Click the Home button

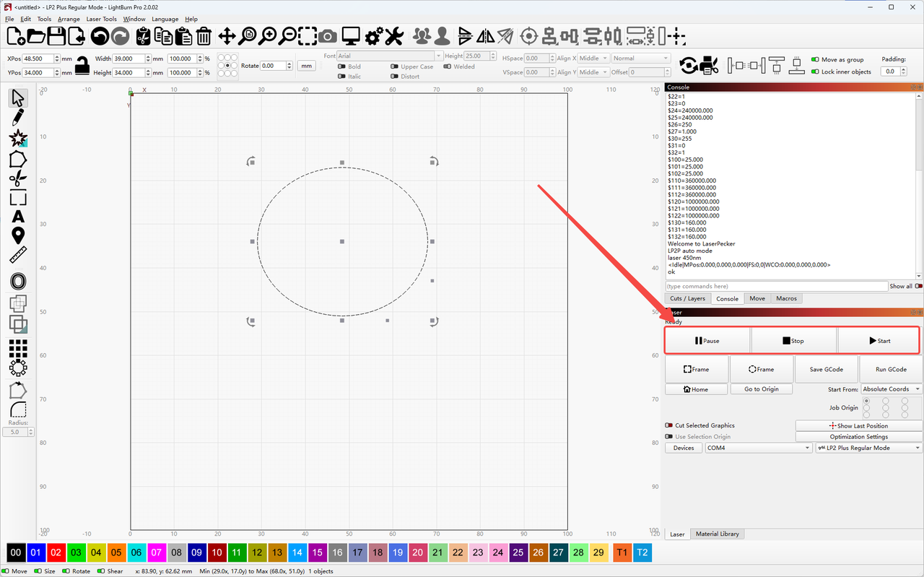696,389
